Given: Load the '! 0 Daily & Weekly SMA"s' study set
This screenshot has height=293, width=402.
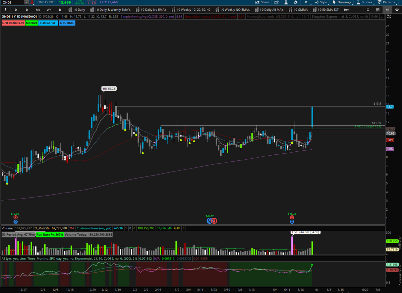Looking at the screenshot, I should click(110, 10).
